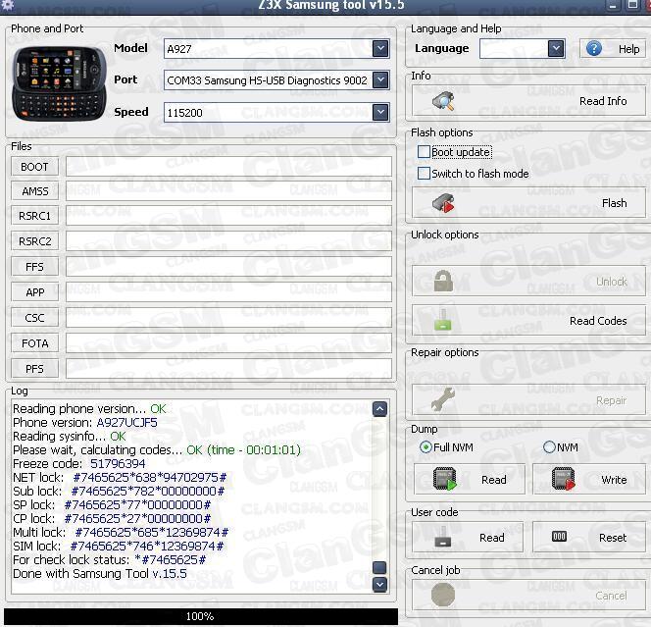651x627 pixels.
Task: Click the Read Info magnifier icon
Action: pyautogui.click(x=443, y=101)
